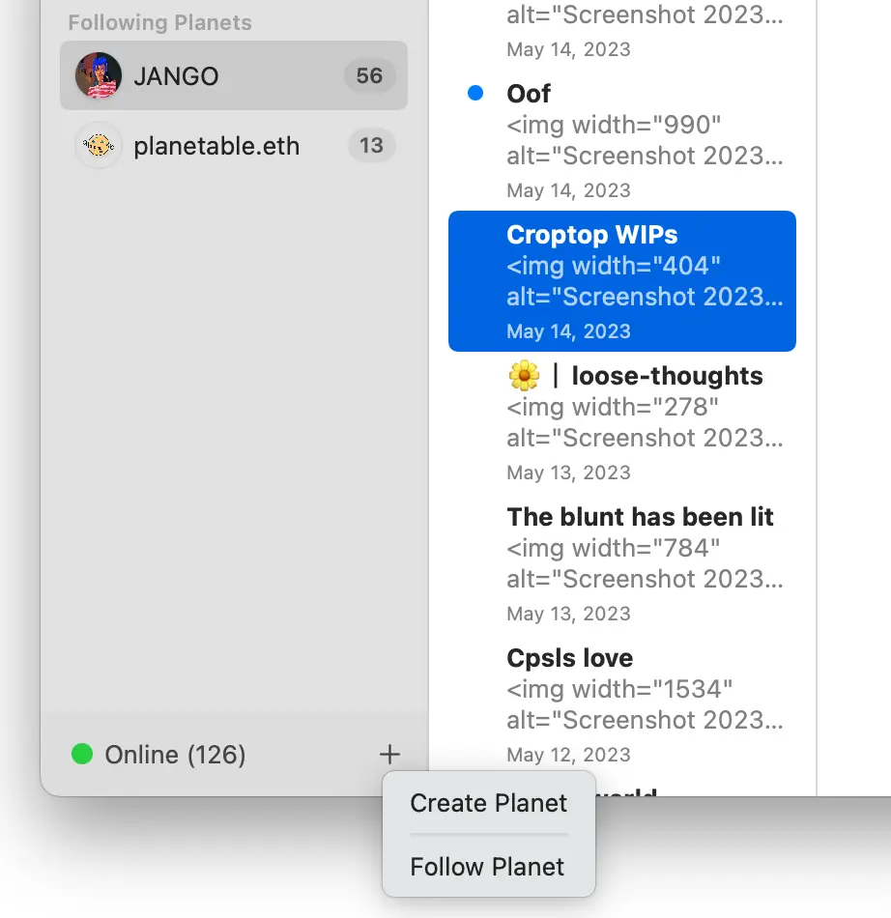Click the 56 unread count badge
The height and width of the screenshot is (918, 891).
click(x=369, y=76)
